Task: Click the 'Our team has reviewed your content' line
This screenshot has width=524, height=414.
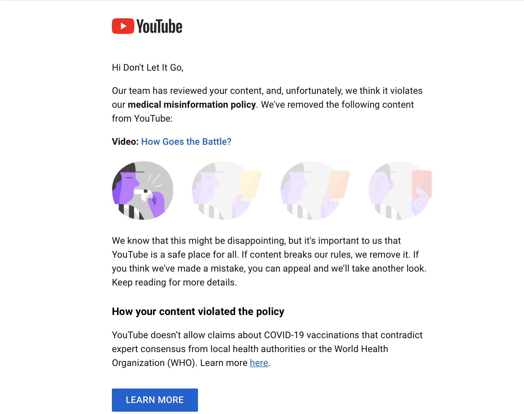Action: coord(267,91)
